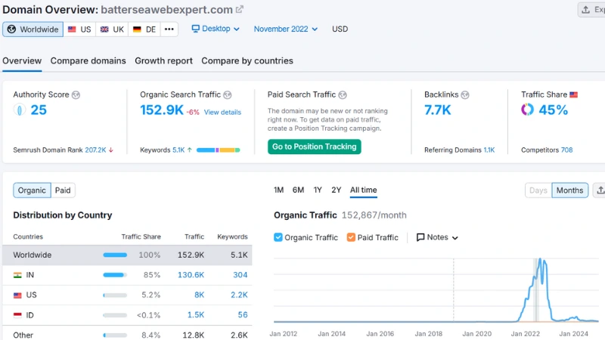Select the Overview tab
Viewport: 605px width, 340px height.
click(x=22, y=61)
